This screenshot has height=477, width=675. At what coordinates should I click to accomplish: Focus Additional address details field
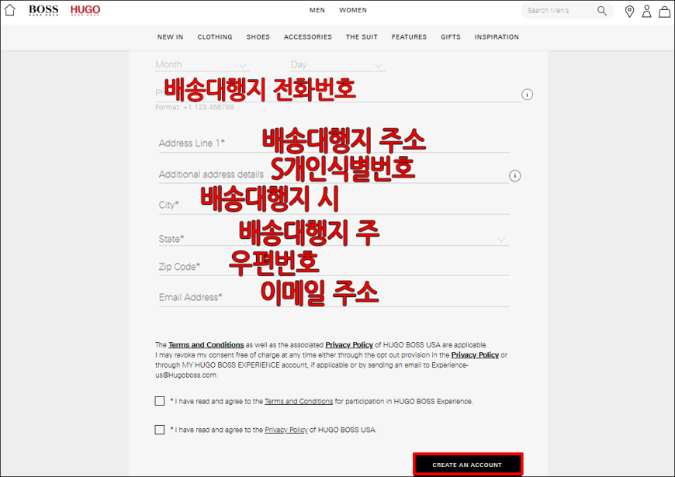click(334, 175)
